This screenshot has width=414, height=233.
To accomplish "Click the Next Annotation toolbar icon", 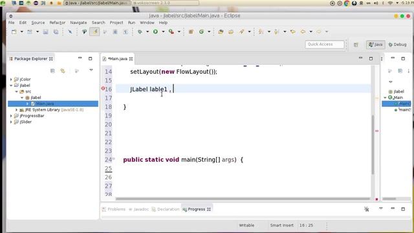I will click(x=261, y=32).
